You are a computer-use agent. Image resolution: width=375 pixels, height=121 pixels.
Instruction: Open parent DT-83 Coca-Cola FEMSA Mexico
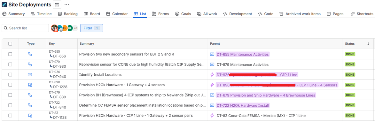pos(261,116)
